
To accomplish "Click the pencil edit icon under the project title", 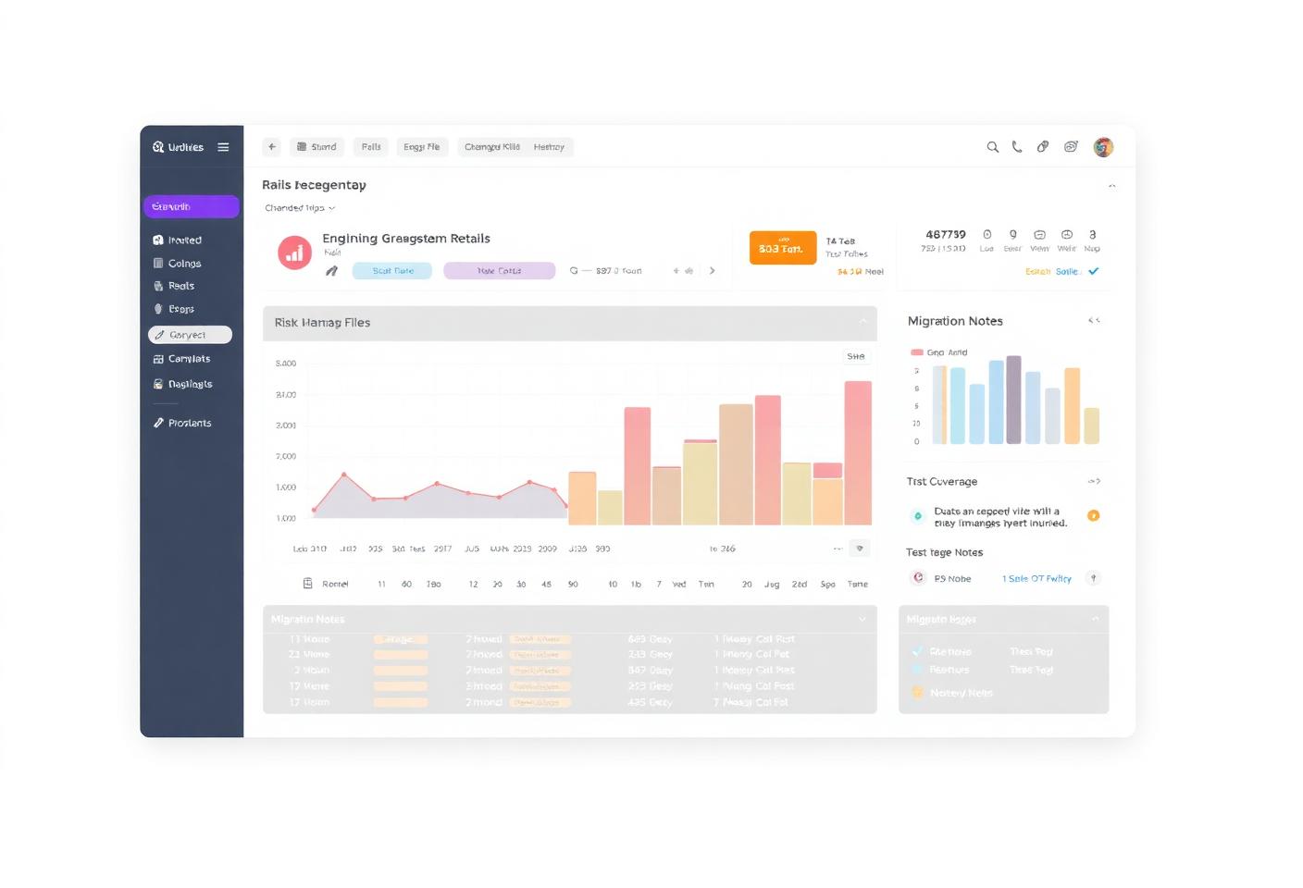I will [331, 271].
